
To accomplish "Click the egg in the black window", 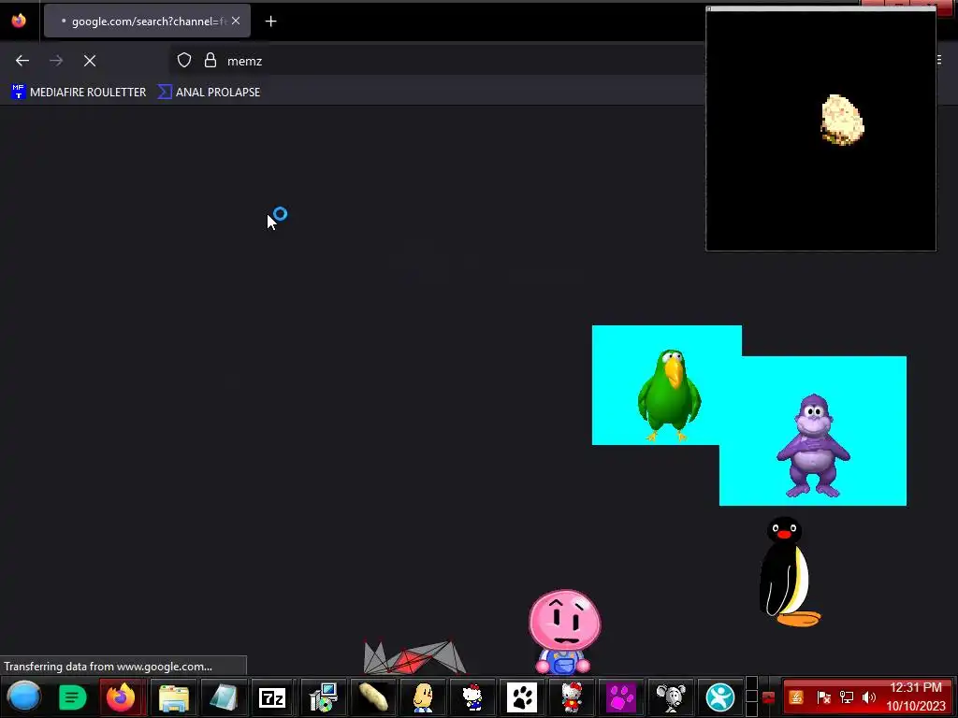I will coord(842,120).
